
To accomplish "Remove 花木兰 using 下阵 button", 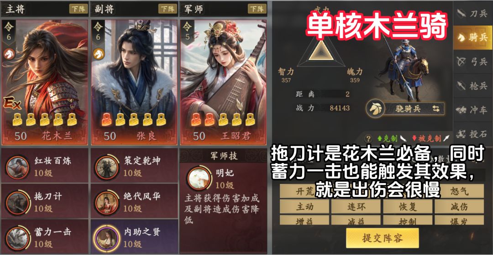I will pyautogui.click(x=79, y=9).
